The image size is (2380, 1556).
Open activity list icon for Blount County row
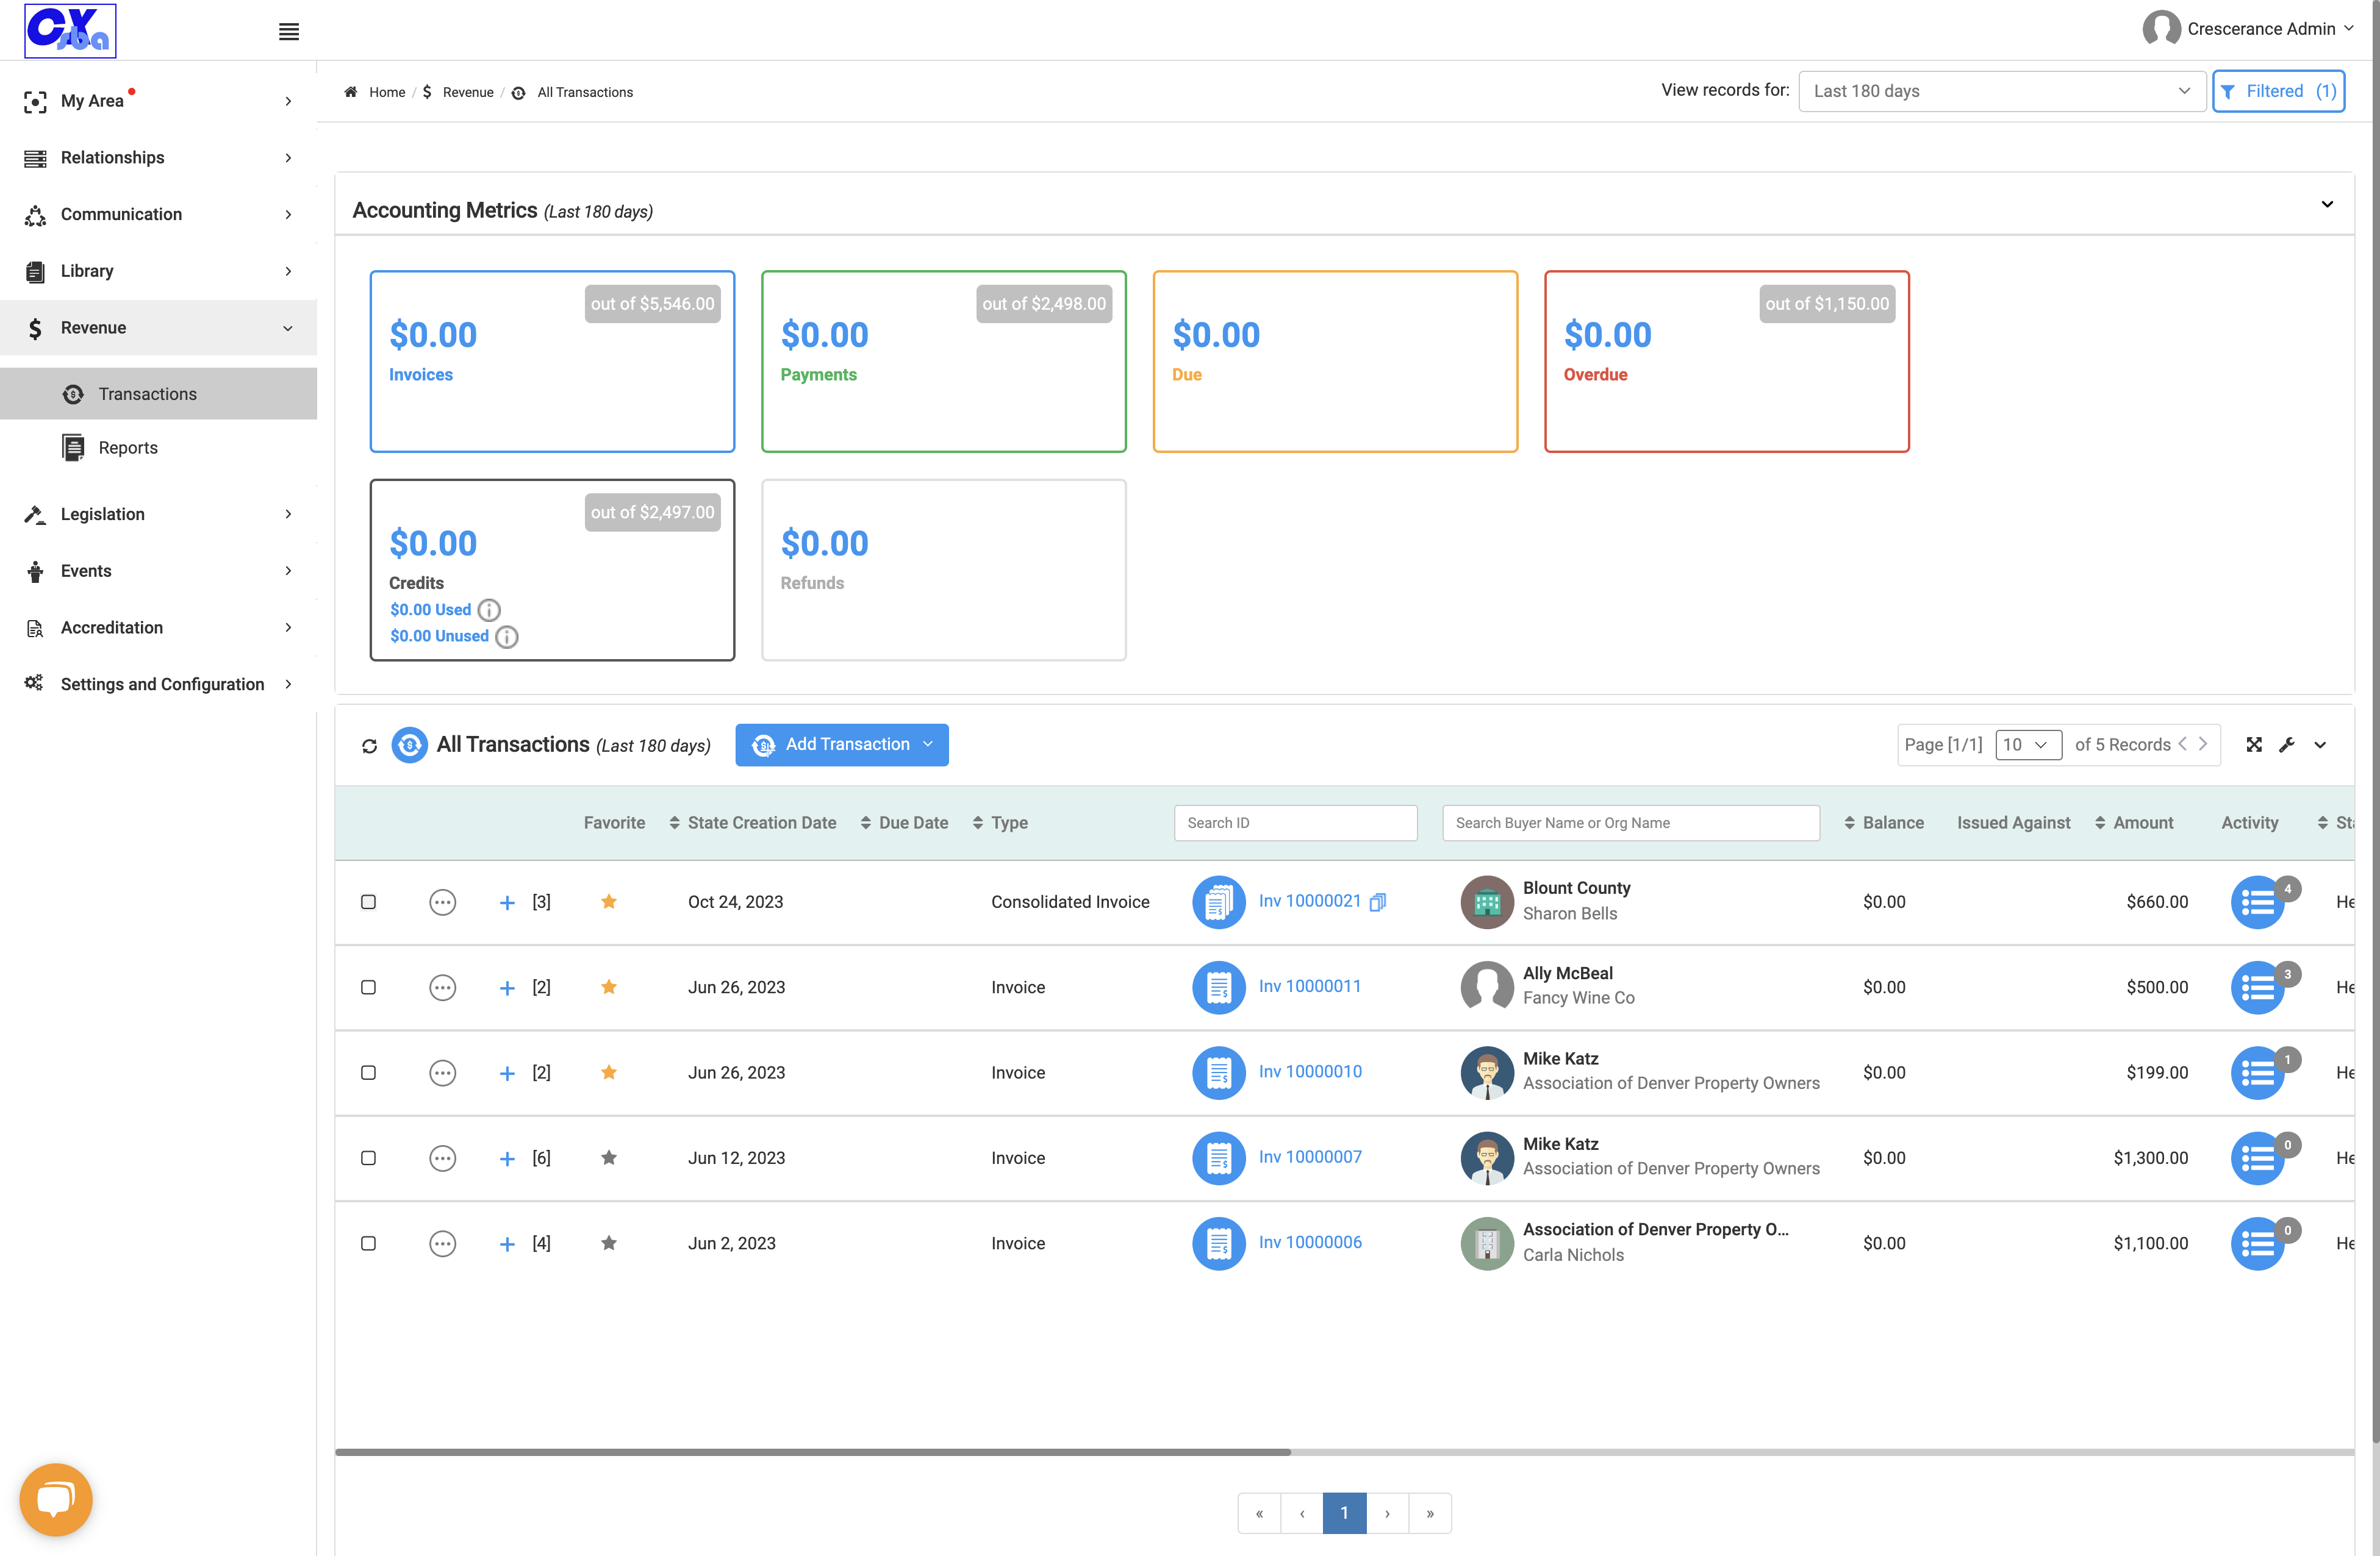2258,902
